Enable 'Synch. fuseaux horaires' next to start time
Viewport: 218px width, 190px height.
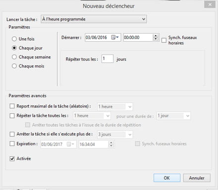point(164,40)
